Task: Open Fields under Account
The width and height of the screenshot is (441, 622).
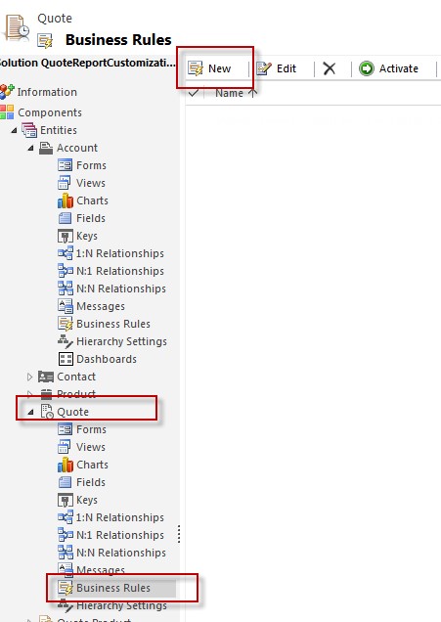Action: (82, 218)
